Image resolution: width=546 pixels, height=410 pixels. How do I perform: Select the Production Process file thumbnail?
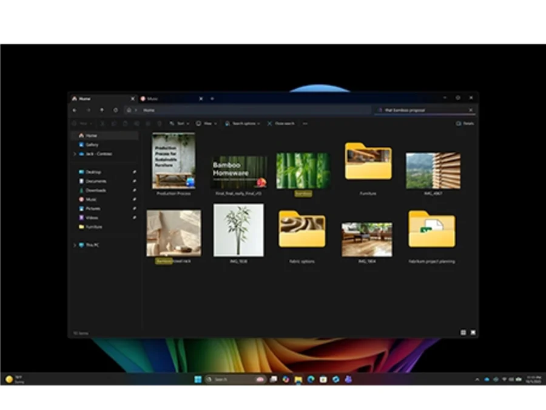click(x=174, y=161)
